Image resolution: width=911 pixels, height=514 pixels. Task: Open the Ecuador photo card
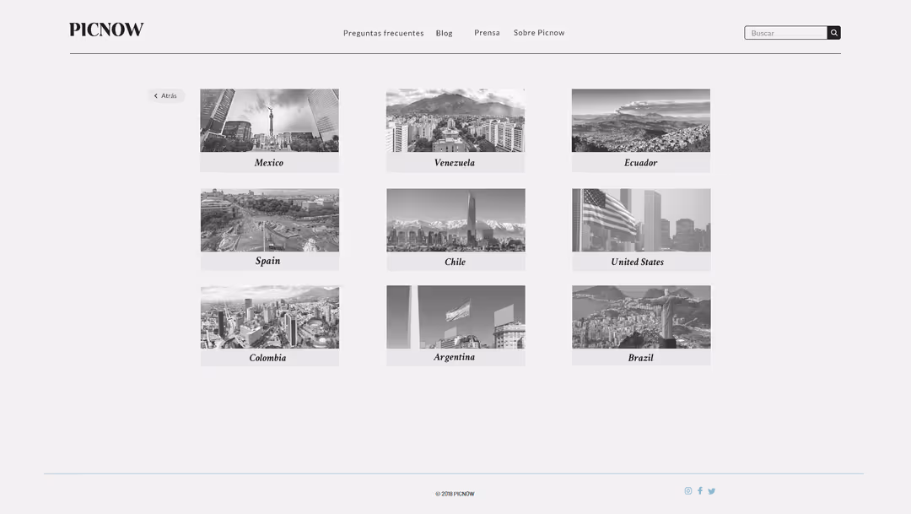640,121
